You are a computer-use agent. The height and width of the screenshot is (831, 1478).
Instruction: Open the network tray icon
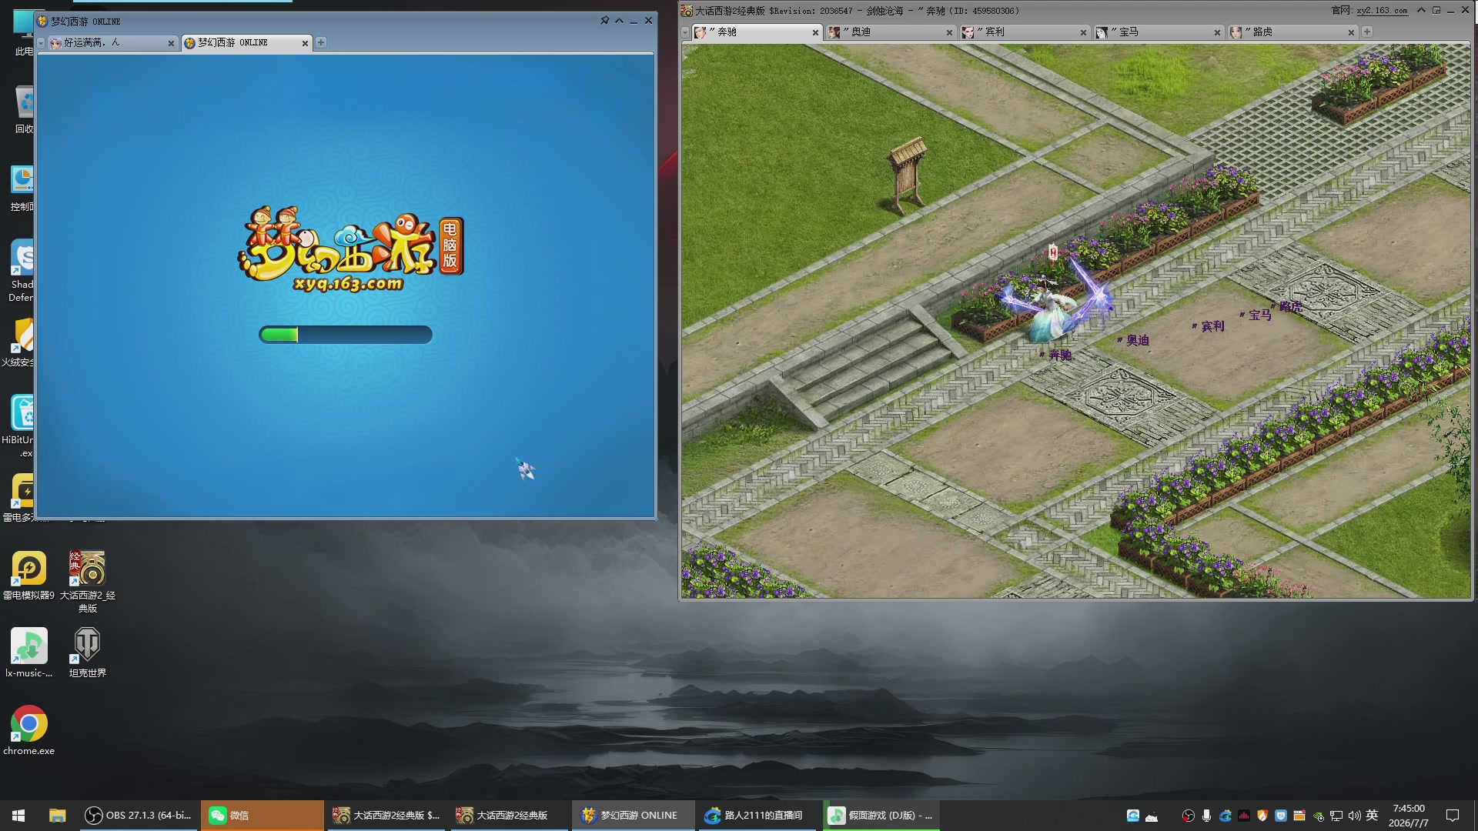[x=1336, y=816]
